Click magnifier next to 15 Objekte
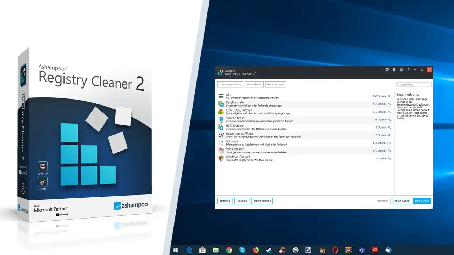 389,127
